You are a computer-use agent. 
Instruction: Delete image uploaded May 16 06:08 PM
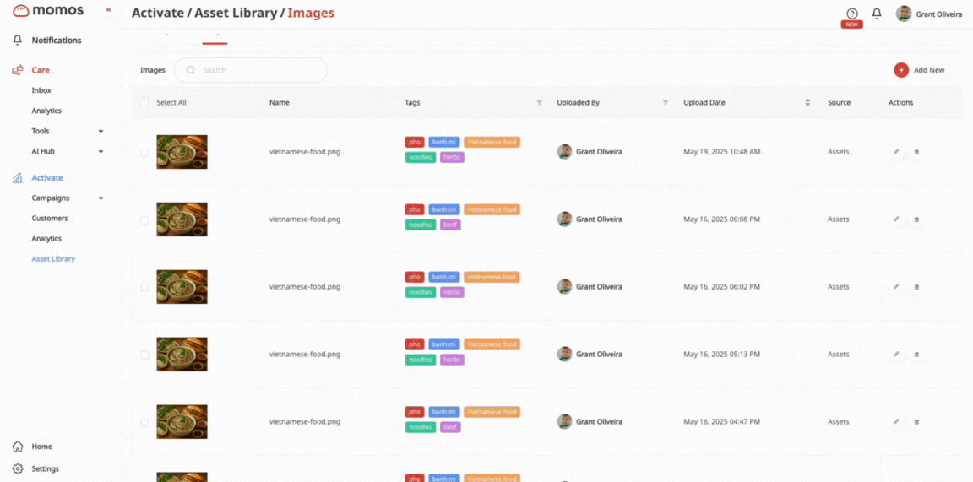click(916, 219)
